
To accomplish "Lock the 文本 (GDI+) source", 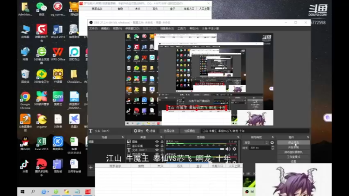I will 162,150.
